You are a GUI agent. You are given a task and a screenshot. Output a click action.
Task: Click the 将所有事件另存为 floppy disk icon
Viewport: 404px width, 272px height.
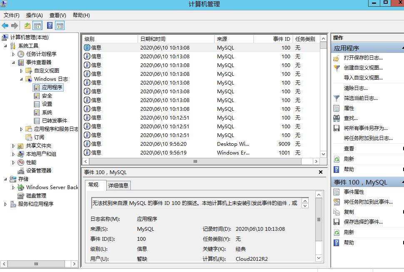[337, 128]
